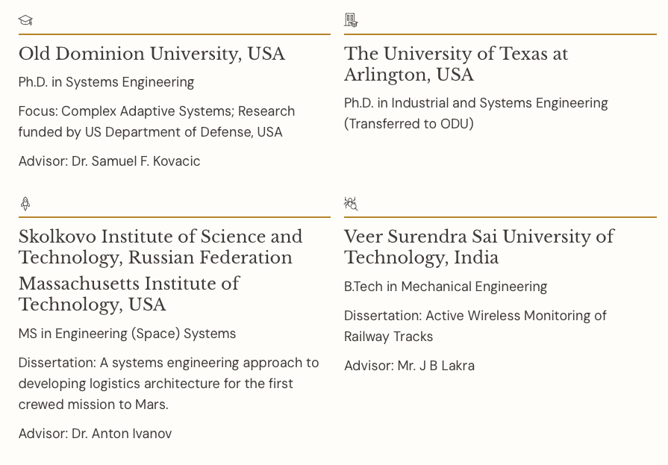This screenshot has height=465, width=668.
Task: Click the Ph.D. in Systems Engineering text
Action: tap(106, 82)
